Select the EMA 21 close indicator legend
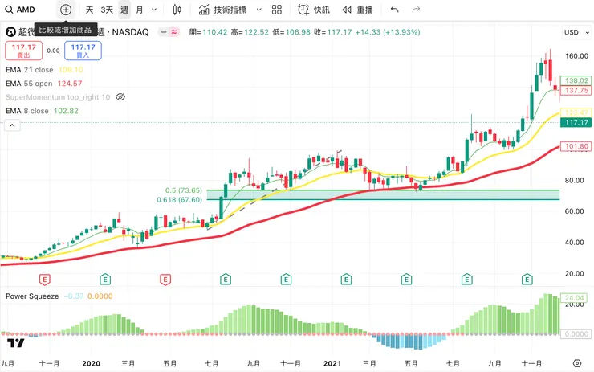The image size is (594, 372). click(44, 70)
